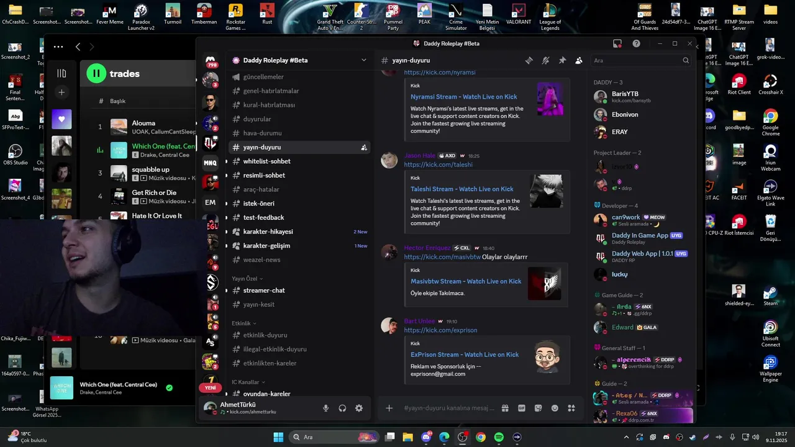
Task: Click Spotify create plus button
Action: (61, 93)
